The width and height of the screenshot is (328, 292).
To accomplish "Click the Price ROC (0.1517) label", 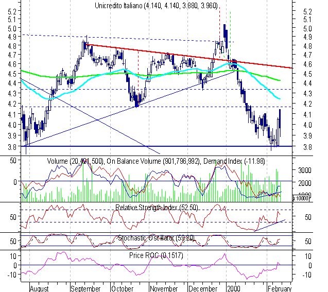I will coord(156,255).
